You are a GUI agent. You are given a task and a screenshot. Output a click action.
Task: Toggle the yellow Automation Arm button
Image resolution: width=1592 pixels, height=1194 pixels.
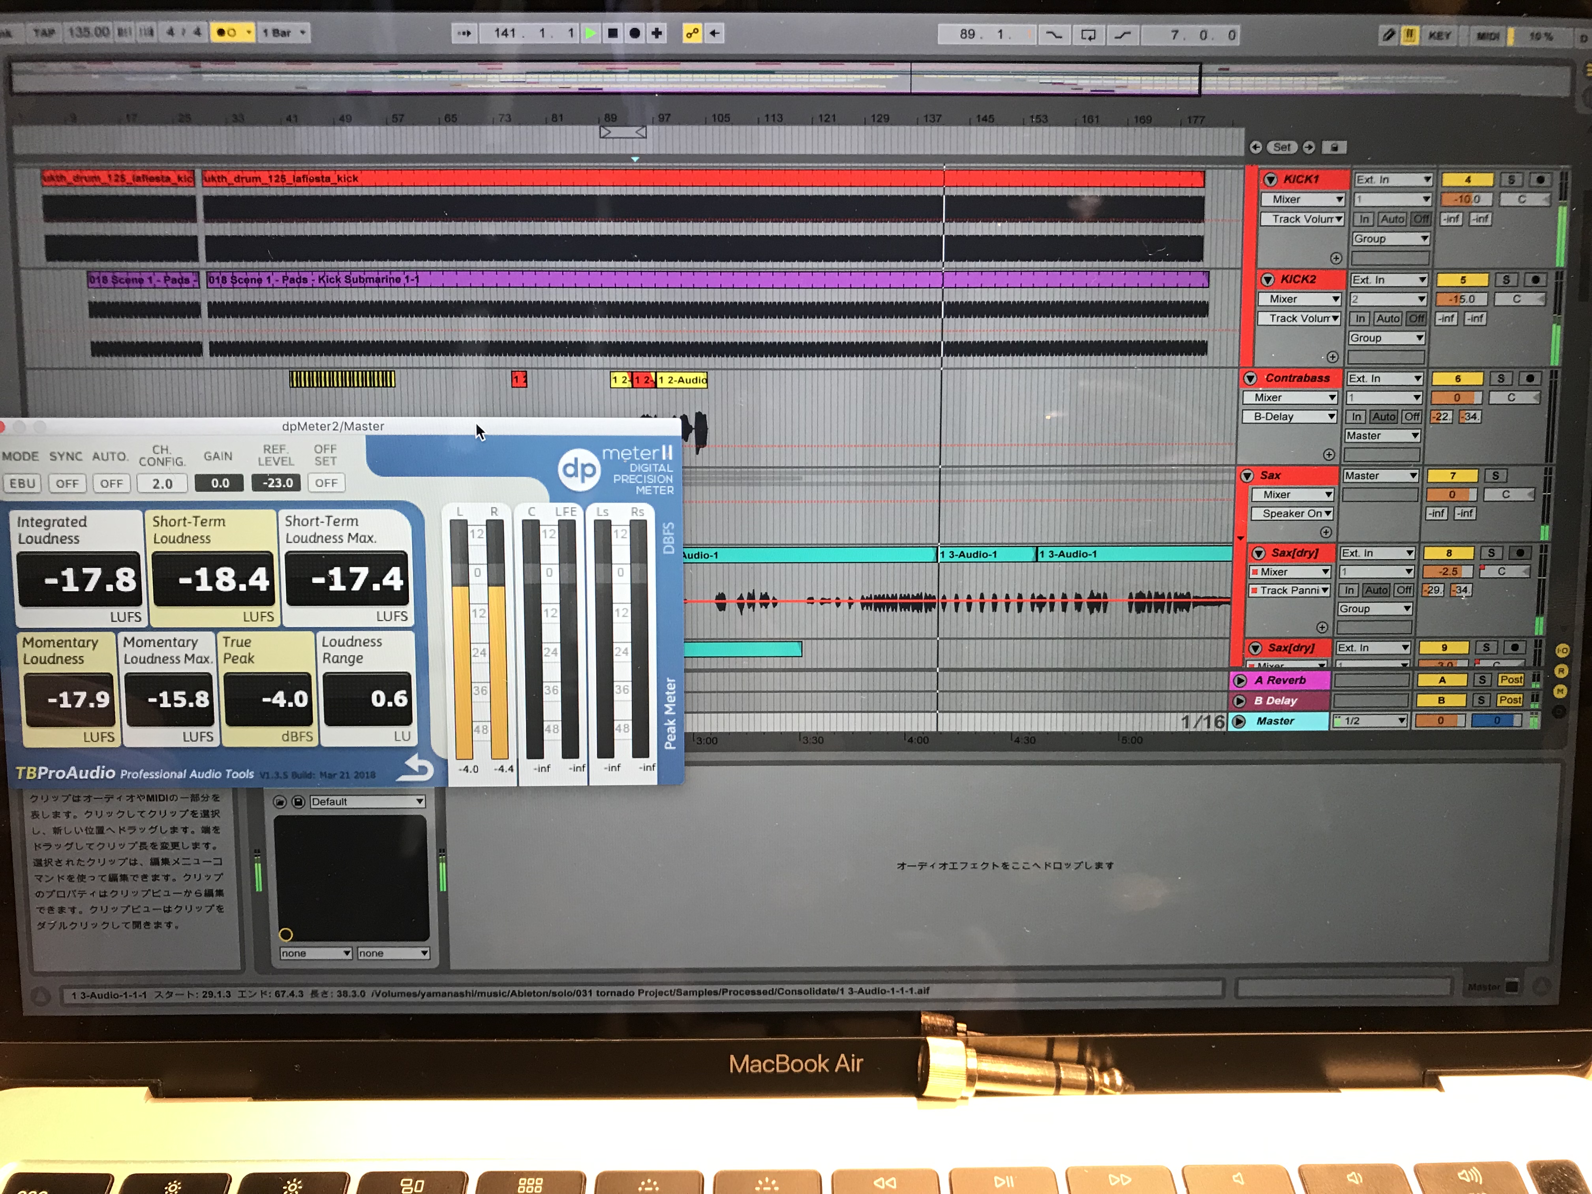tap(692, 33)
